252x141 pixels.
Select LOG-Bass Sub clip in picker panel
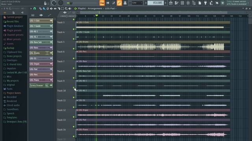tap(41, 42)
